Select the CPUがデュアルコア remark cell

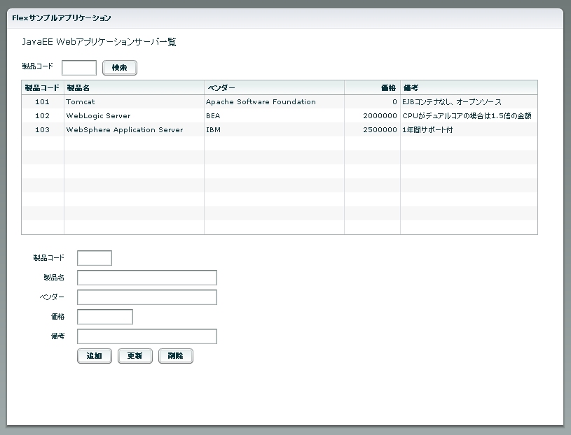(x=469, y=115)
